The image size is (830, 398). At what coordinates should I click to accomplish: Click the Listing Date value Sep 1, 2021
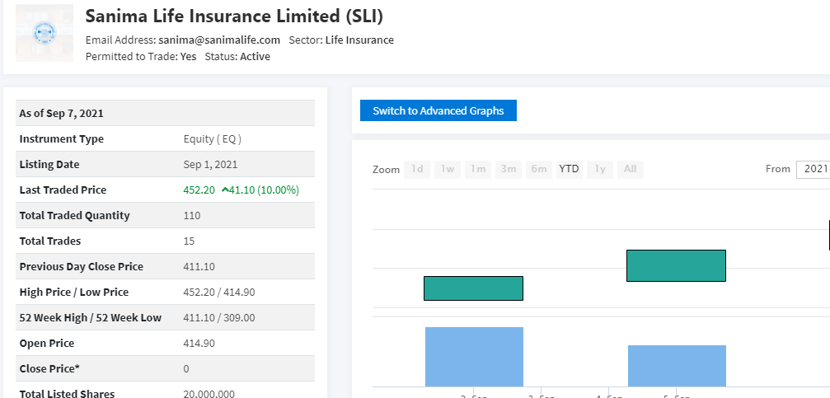pyautogui.click(x=210, y=165)
